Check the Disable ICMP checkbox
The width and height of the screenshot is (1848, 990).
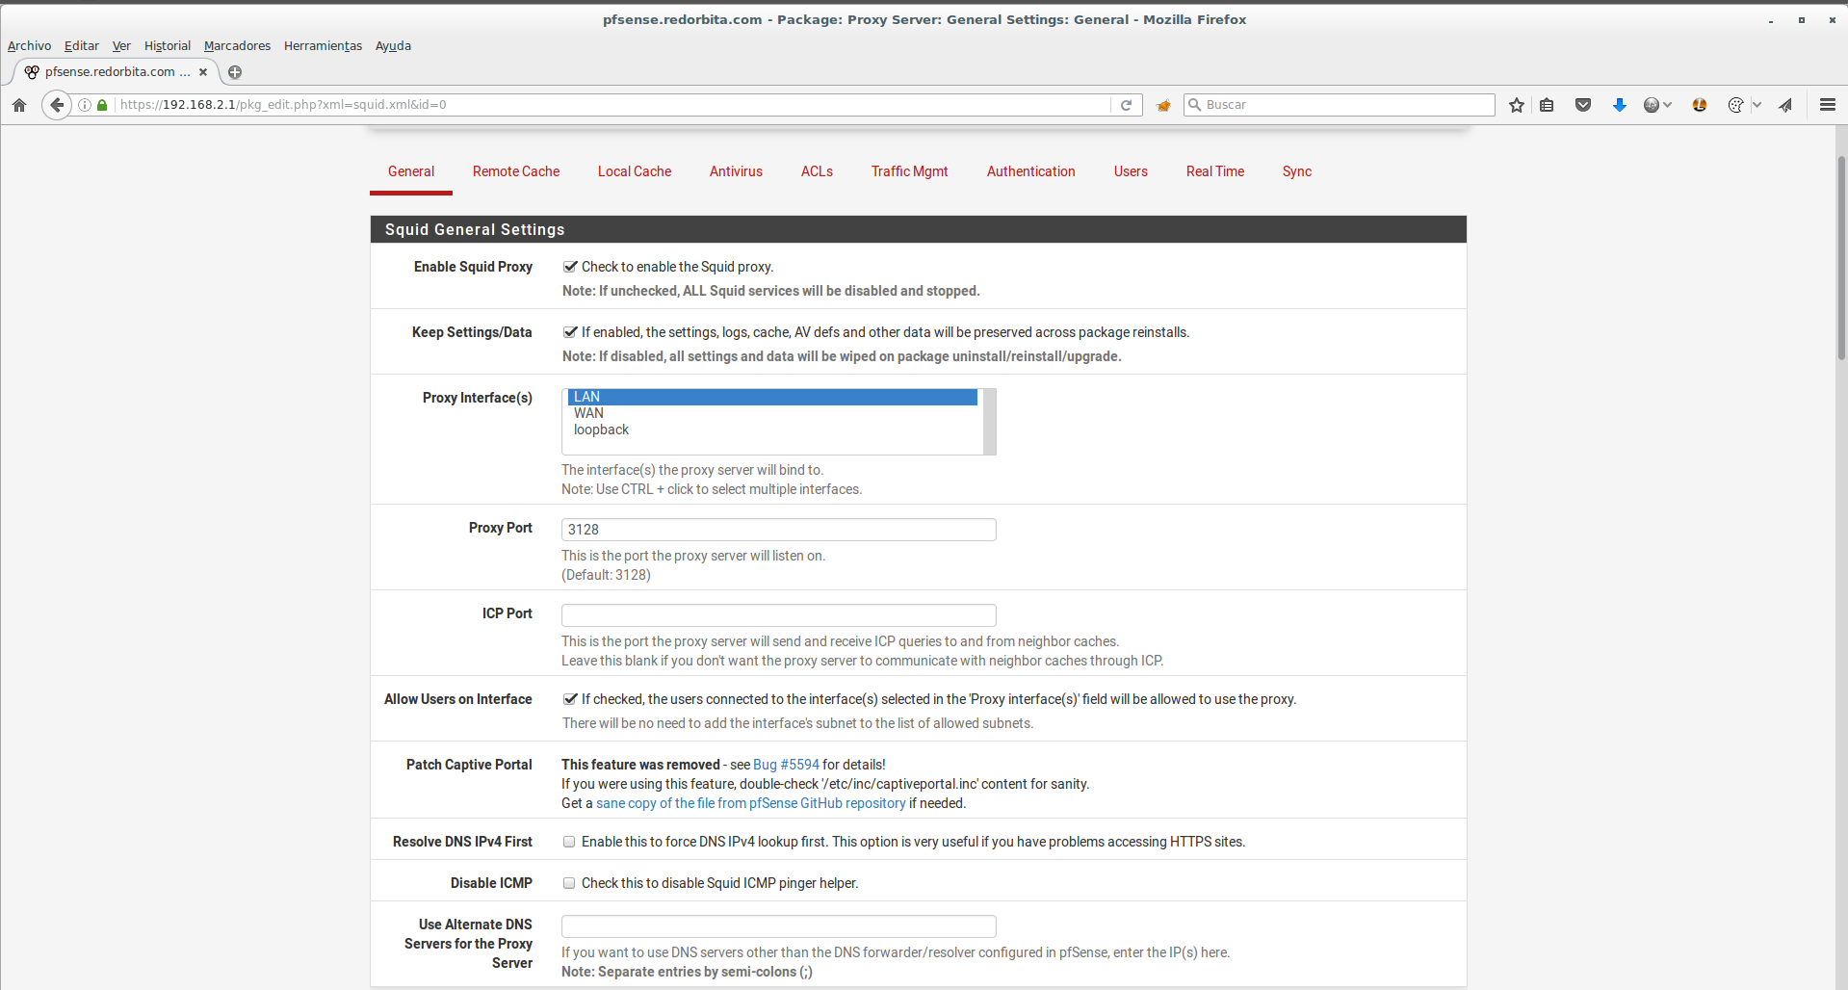tap(569, 883)
